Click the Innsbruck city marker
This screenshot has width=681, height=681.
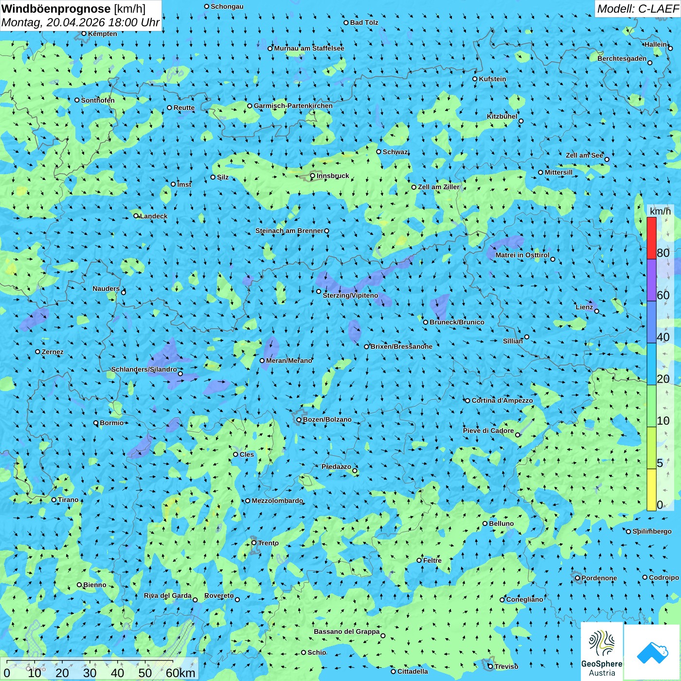click(x=312, y=176)
